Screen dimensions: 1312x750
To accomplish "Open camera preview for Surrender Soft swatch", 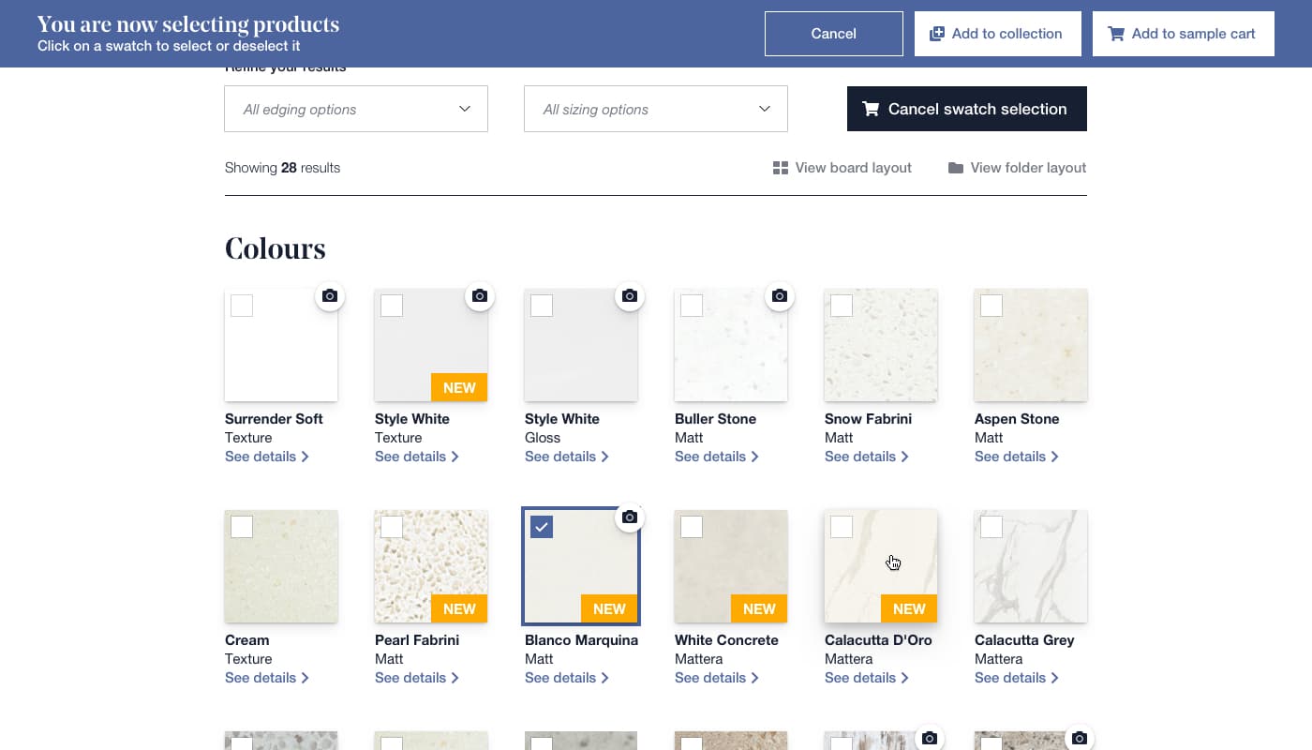I will (x=330, y=296).
